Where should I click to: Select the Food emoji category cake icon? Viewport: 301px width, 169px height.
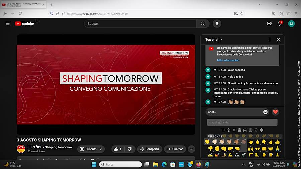tap(239, 130)
